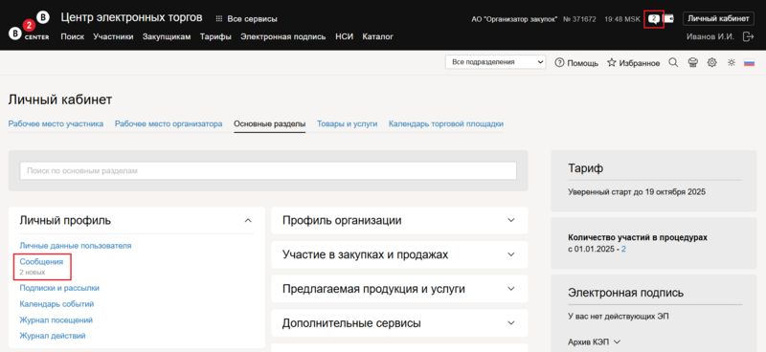766x352 pixels.
Task: Open the Электронная подпись menu item
Action: click(x=282, y=36)
